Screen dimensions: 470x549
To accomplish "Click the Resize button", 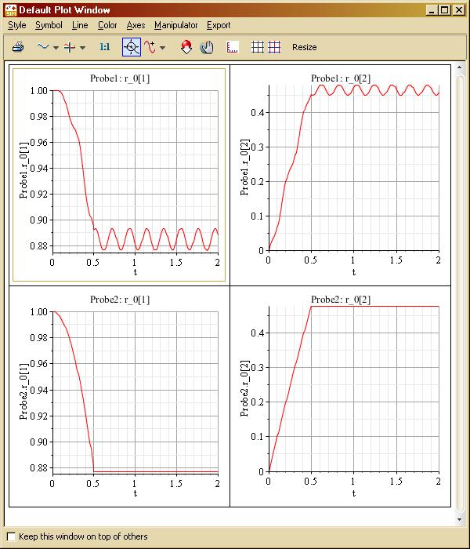I will tap(305, 47).
